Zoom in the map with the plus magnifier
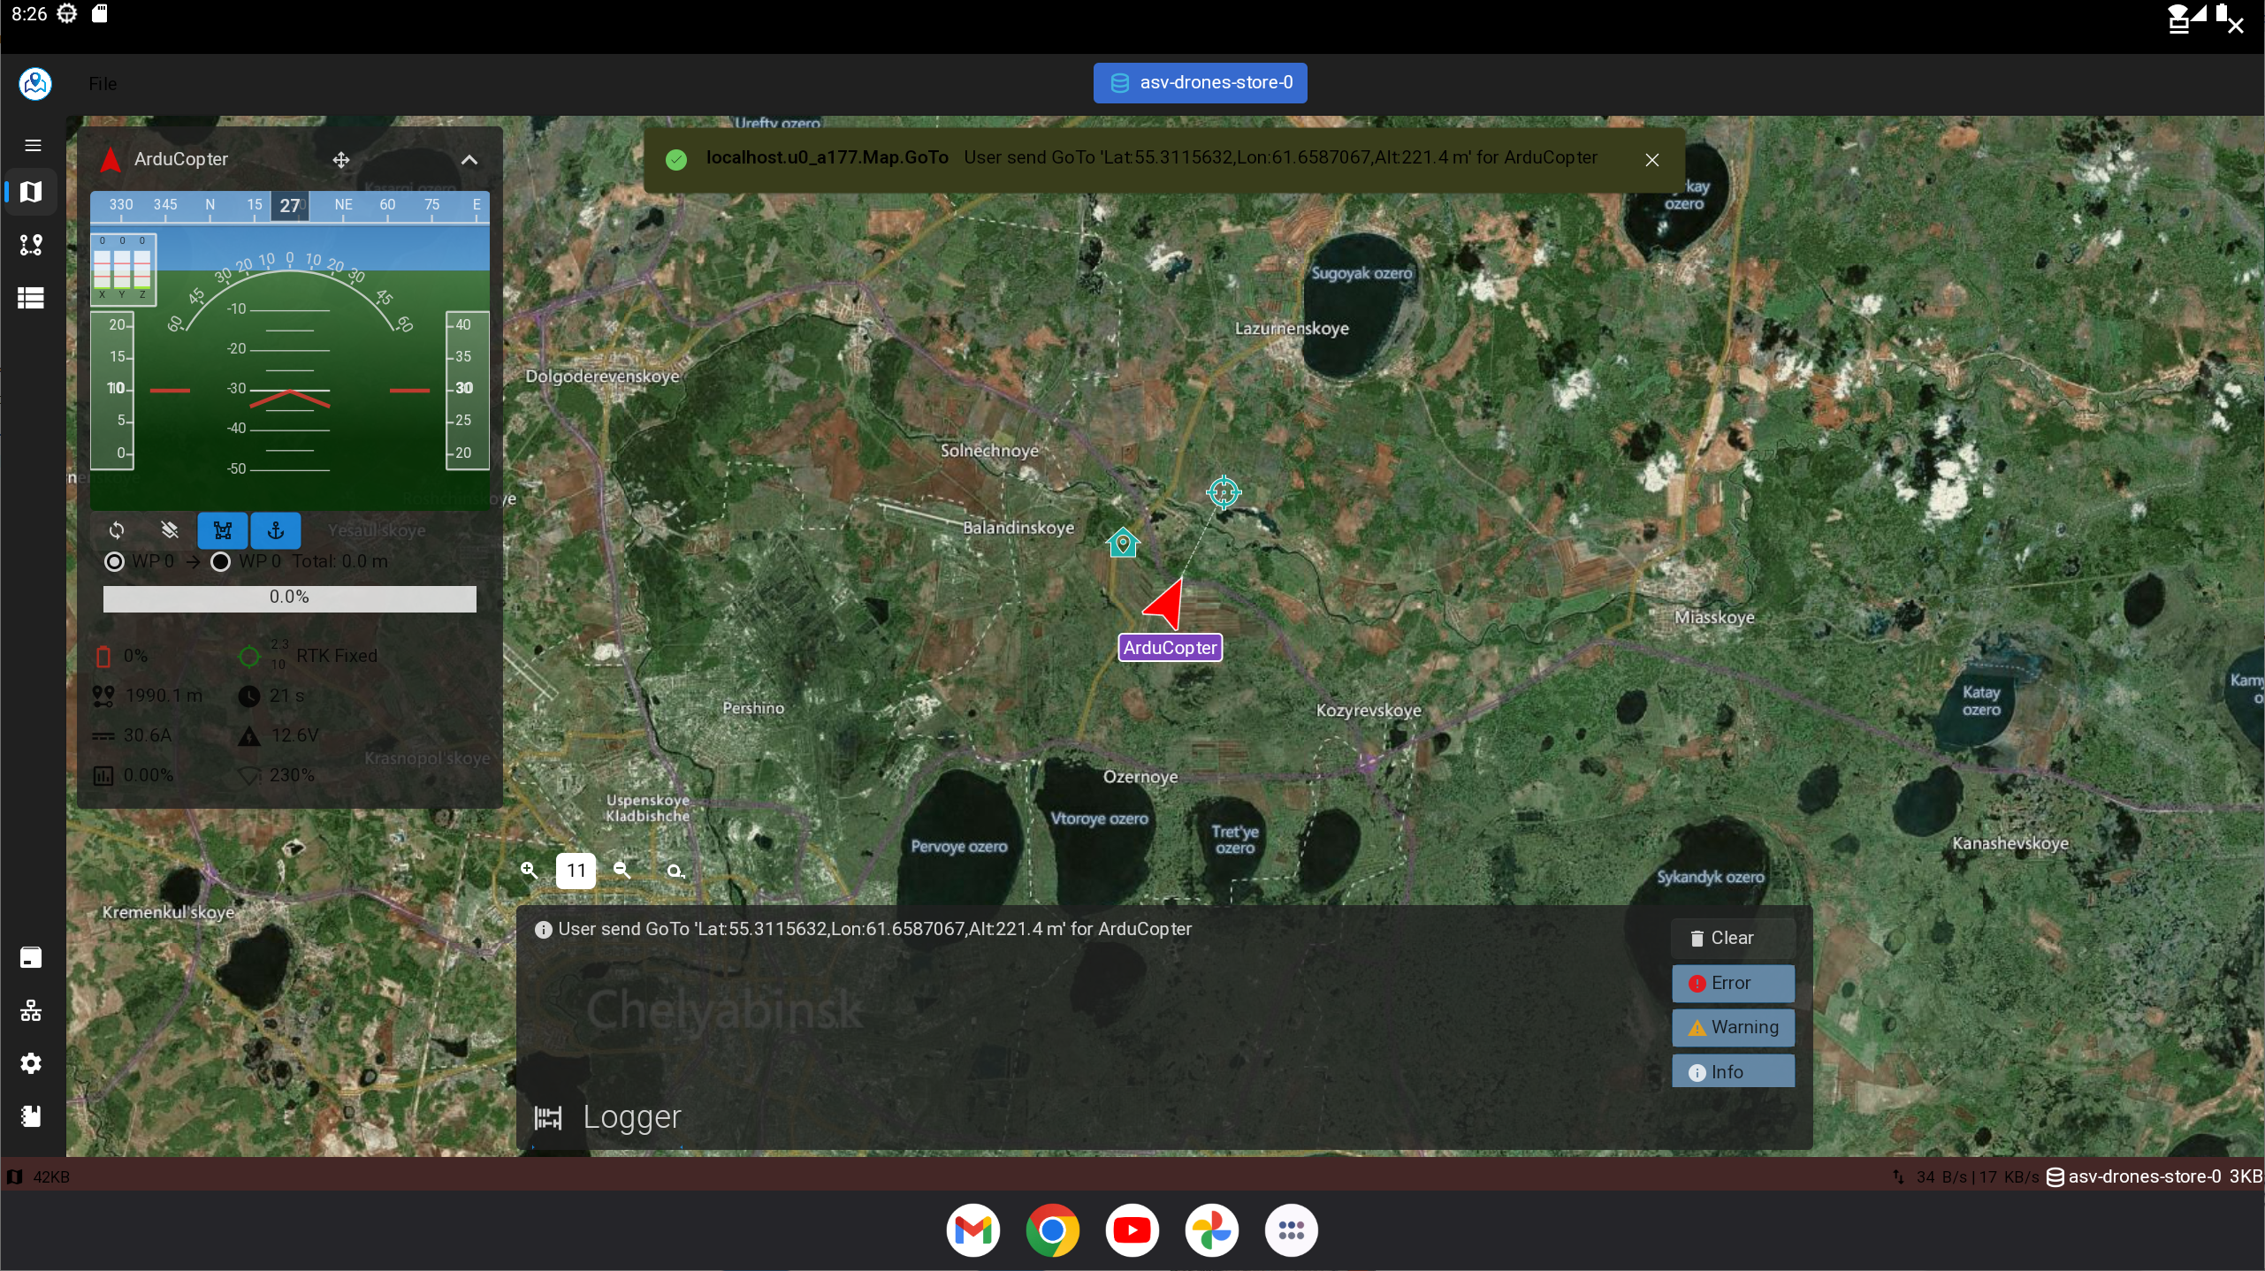Viewport: 2265px width, 1271px height. pyautogui.click(x=529, y=871)
